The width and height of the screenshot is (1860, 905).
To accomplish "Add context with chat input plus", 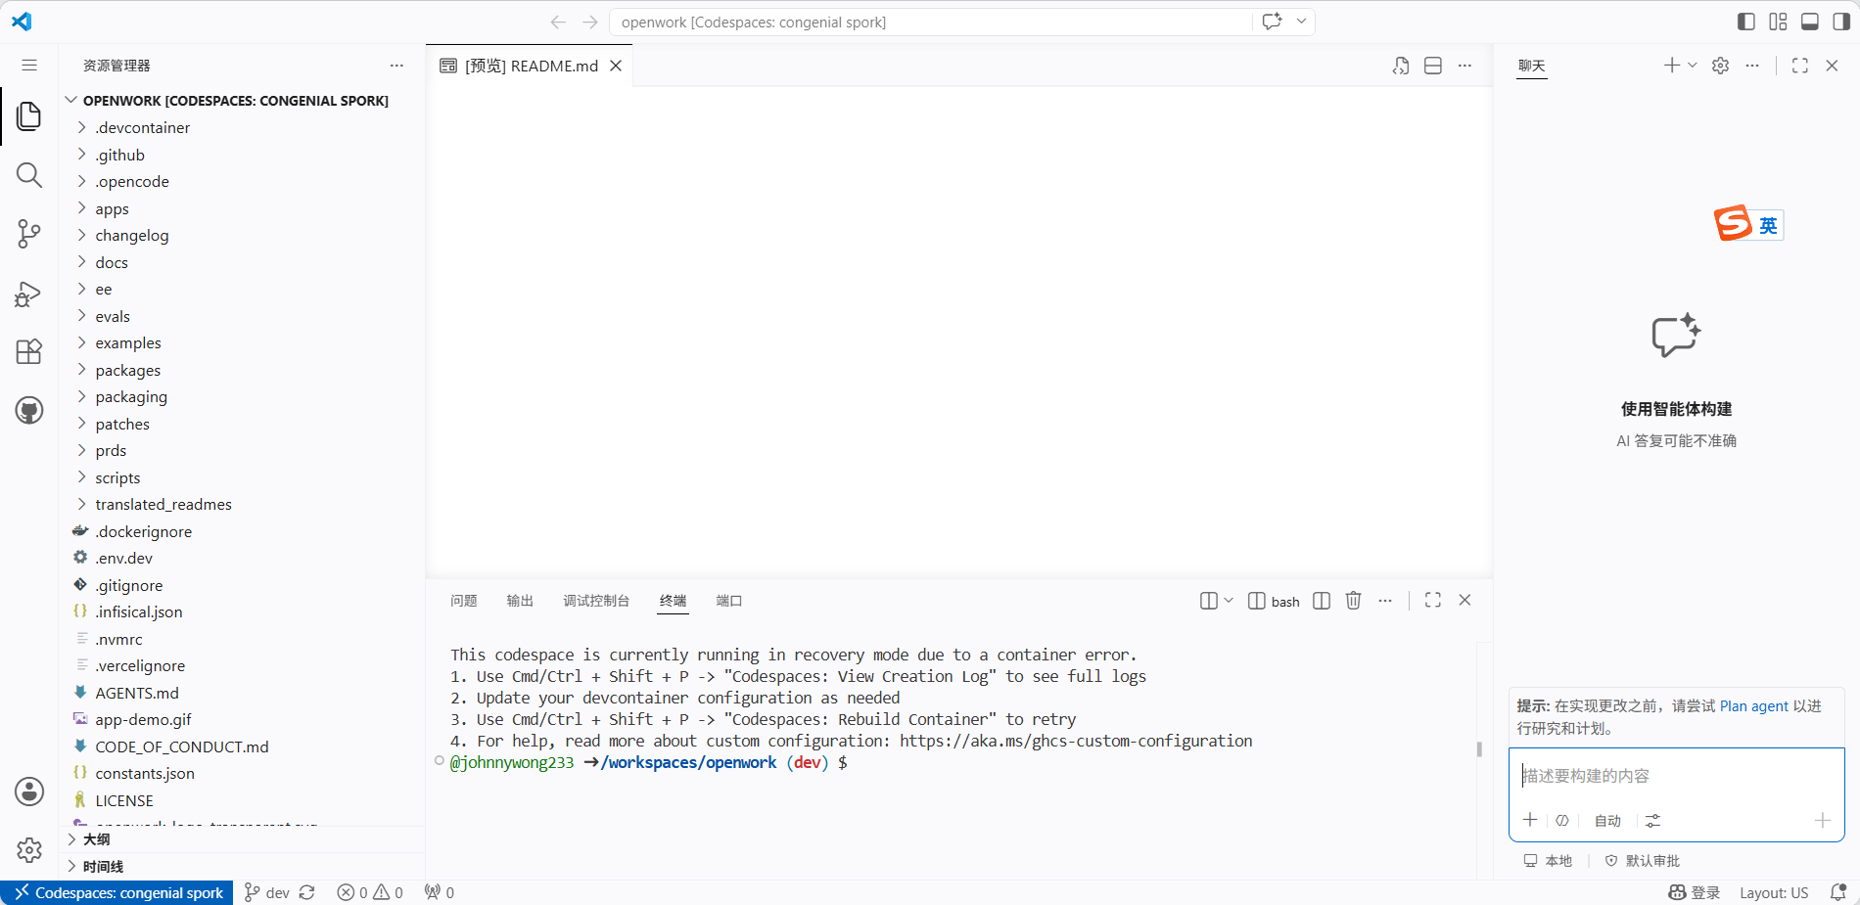I will pyautogui.click(x=1530, y=820).
